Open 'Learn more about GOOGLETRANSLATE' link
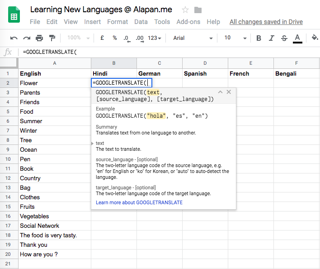This screenshot has width=320, height=269. 139,202
